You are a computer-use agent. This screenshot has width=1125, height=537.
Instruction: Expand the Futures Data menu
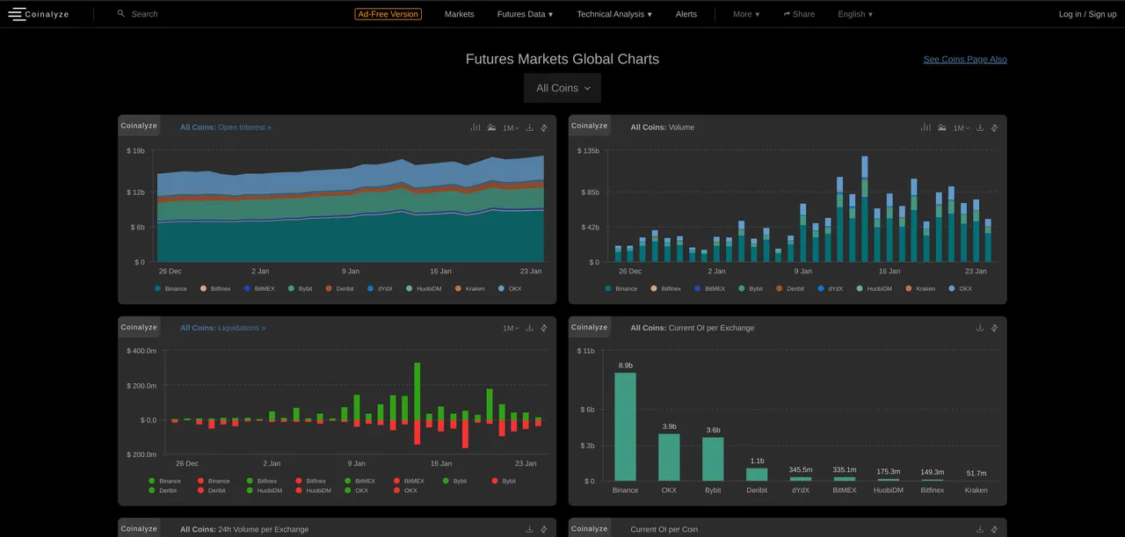coord(525,14)
